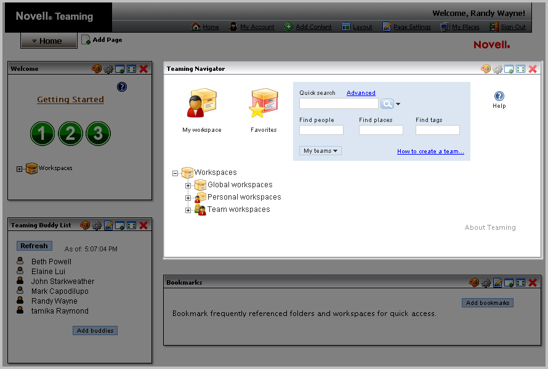Select the edit pencil icon on Teaming Buddy List

[x=108, y=225]
